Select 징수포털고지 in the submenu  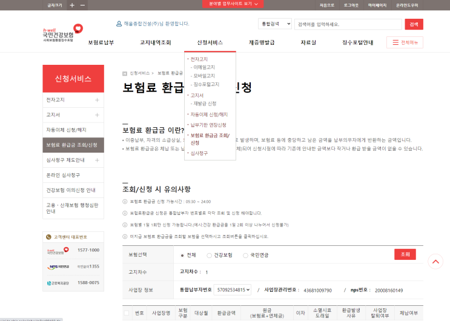click(206, 84)
